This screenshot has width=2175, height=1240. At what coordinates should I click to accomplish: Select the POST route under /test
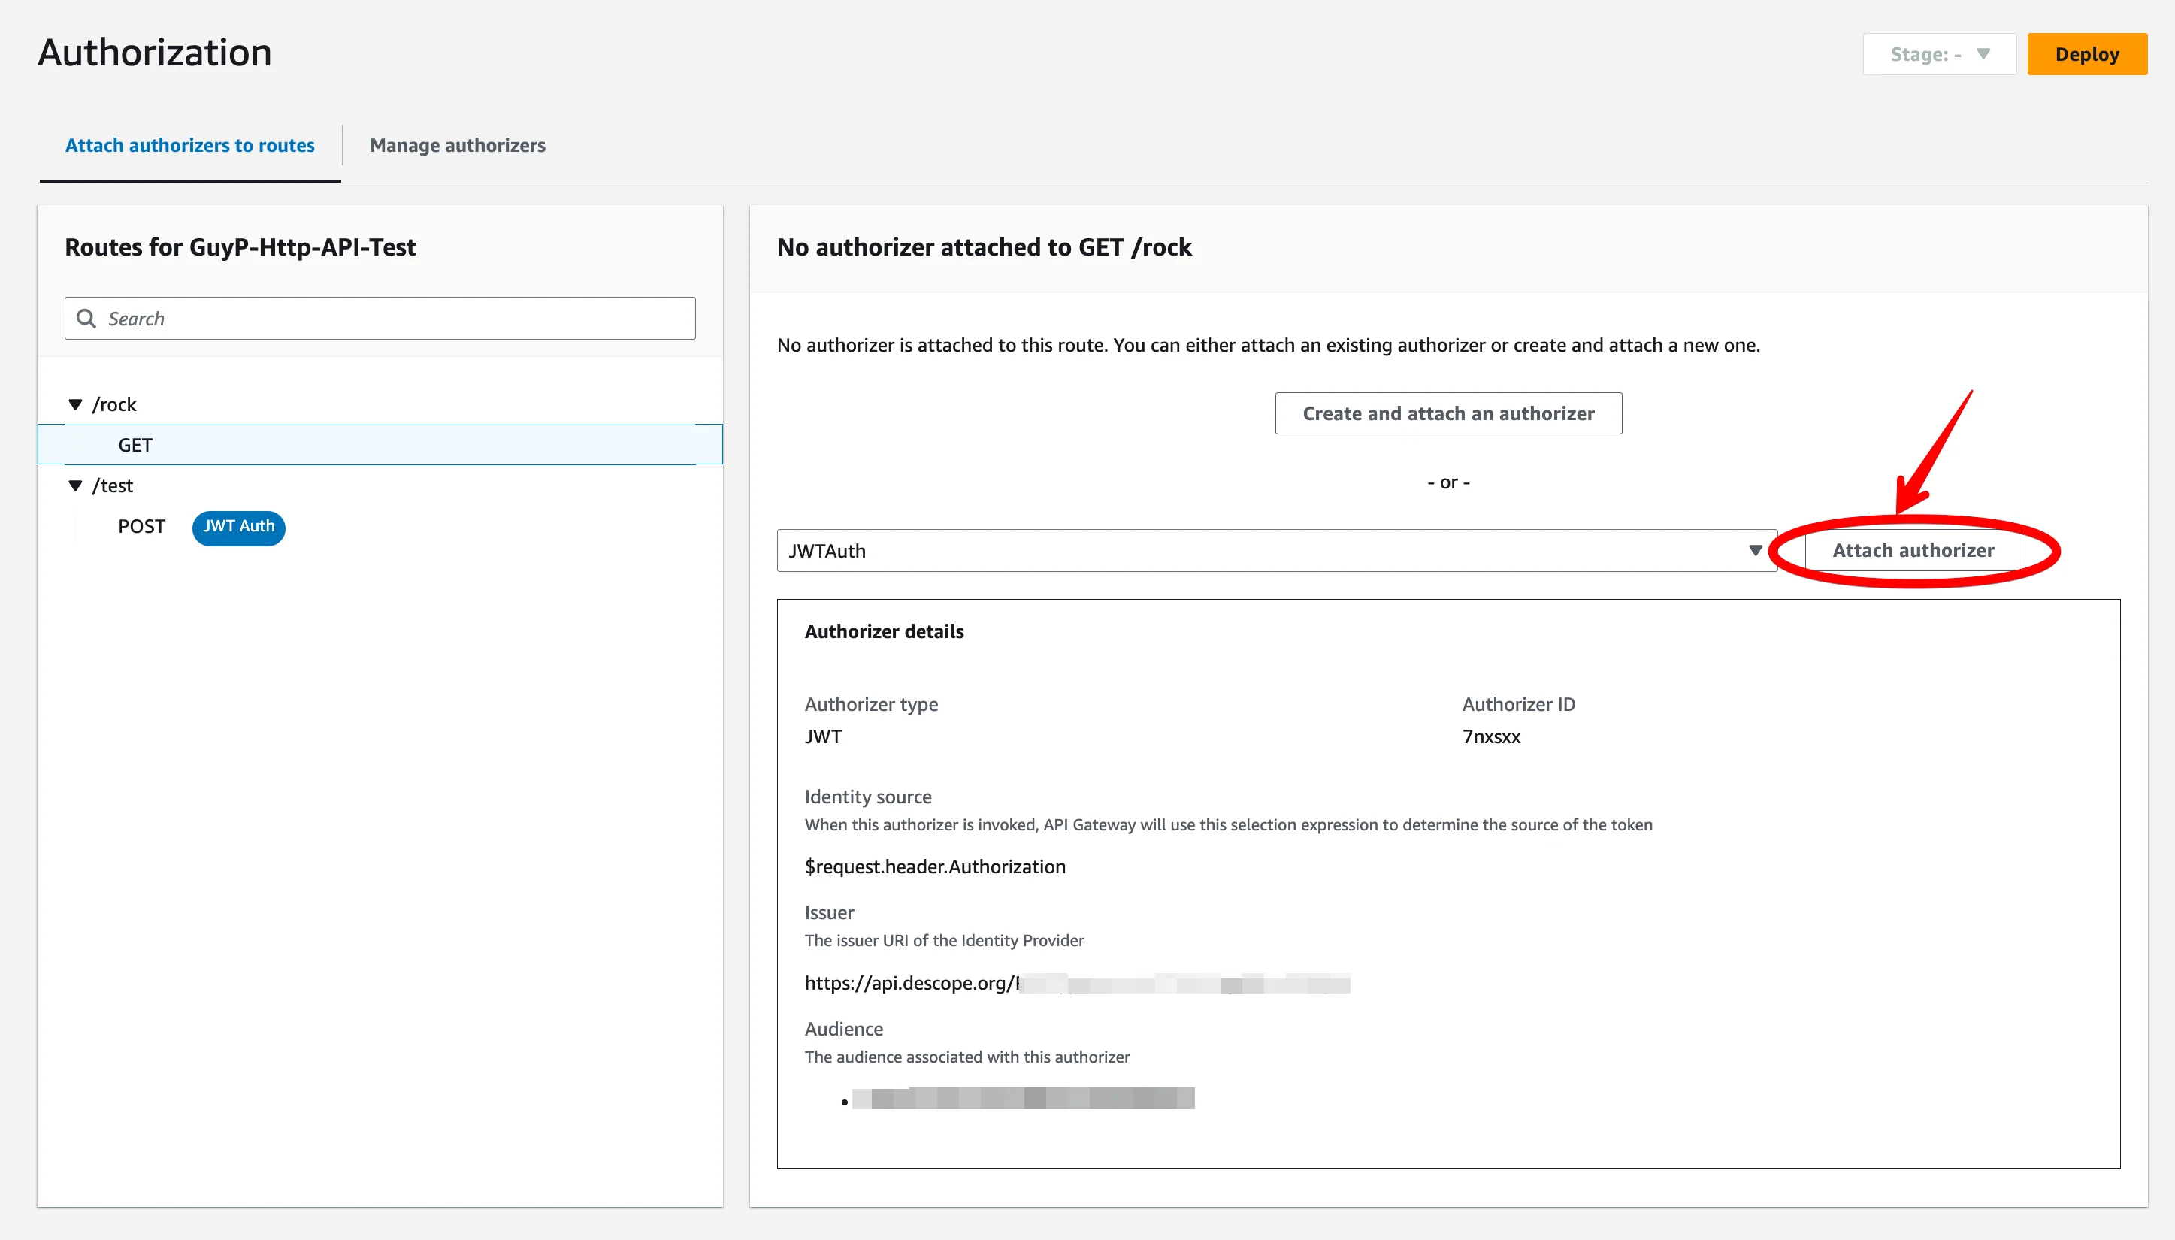tap(141, 526)
